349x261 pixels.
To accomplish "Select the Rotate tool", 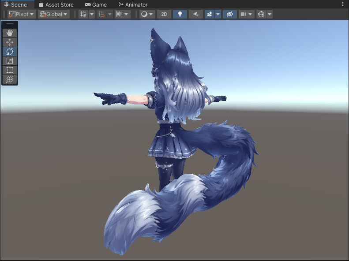I will pos(10,52).
